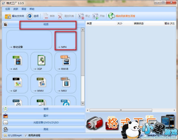Open the orange 生活馆 link

(x=122, y=16)
